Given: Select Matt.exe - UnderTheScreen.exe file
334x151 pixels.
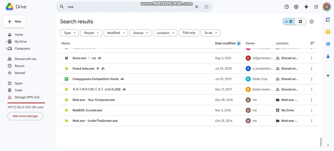Looking at the screenshot, I should [x=189, y=121].
